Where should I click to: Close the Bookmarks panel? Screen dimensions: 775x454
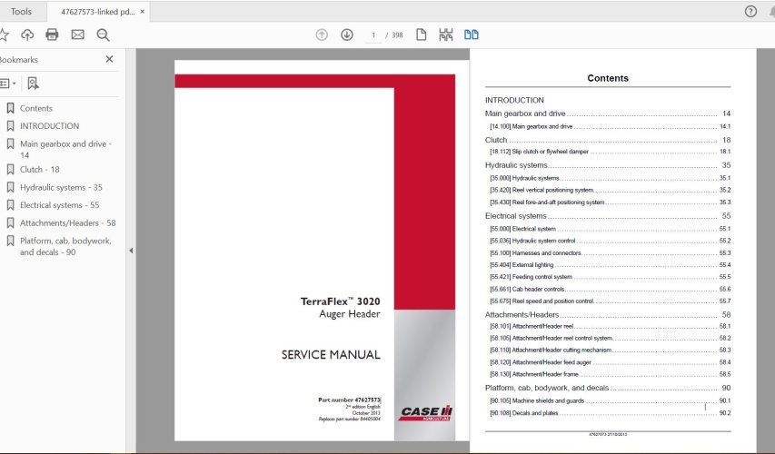(x=109, y=59)
